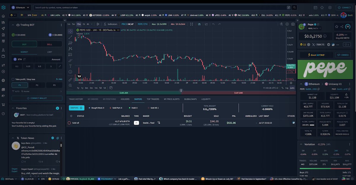Image resolution: width=356 pixels, height=185 pixels.
Task: Toggle the PEPE/ETH denomination
Action: pyautogui.click(x=143, y=24)
